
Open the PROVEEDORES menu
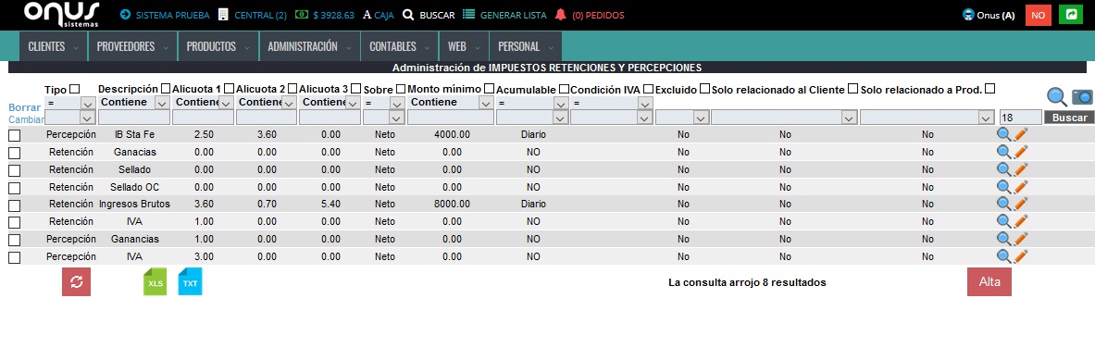pos(132,47)
